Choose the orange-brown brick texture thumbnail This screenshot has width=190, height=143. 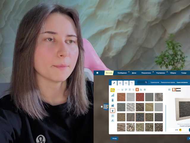[x=121, y=97]
